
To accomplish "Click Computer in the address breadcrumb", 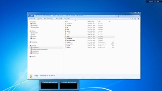I will (40, 16).
